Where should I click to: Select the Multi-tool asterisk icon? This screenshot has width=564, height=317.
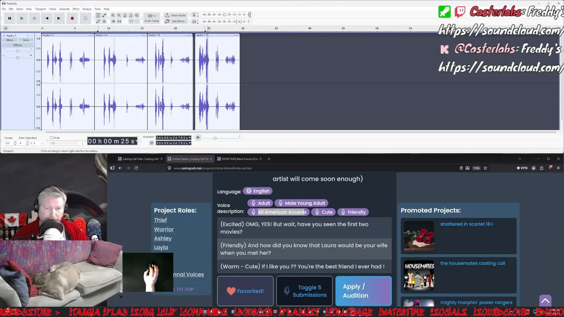(104, 21)
